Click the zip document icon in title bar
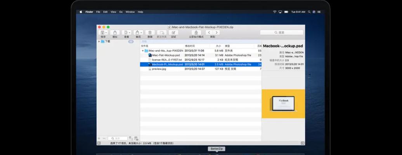This screenshot has width=402, height=155. pos(169,27)
